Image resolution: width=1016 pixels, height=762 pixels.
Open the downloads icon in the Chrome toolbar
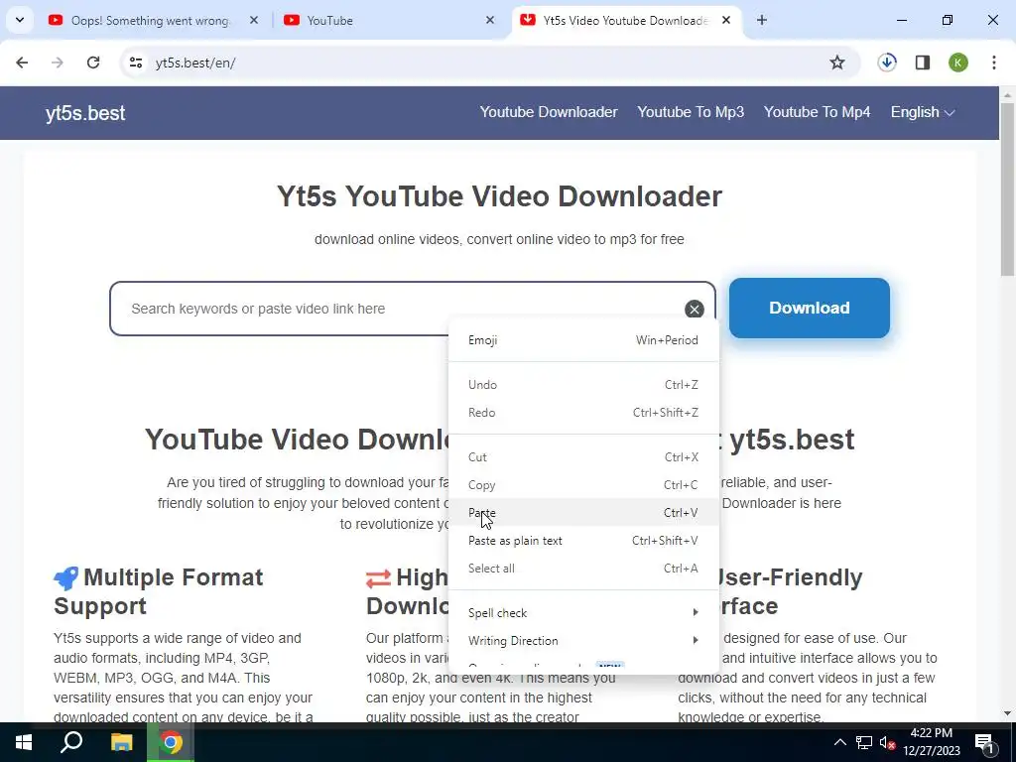(x=887, y=63)
